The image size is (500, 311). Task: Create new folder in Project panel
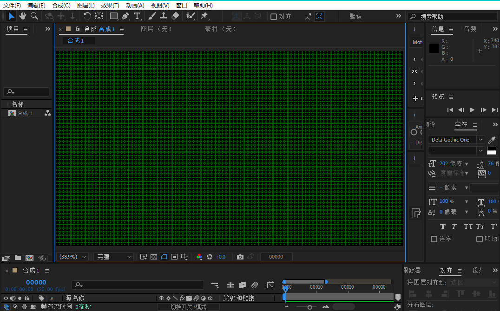[18, 258]
